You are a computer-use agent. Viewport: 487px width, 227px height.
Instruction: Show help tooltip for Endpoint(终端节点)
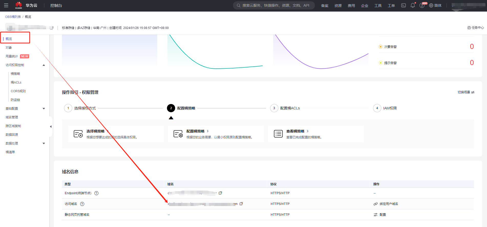pos(97,193)
